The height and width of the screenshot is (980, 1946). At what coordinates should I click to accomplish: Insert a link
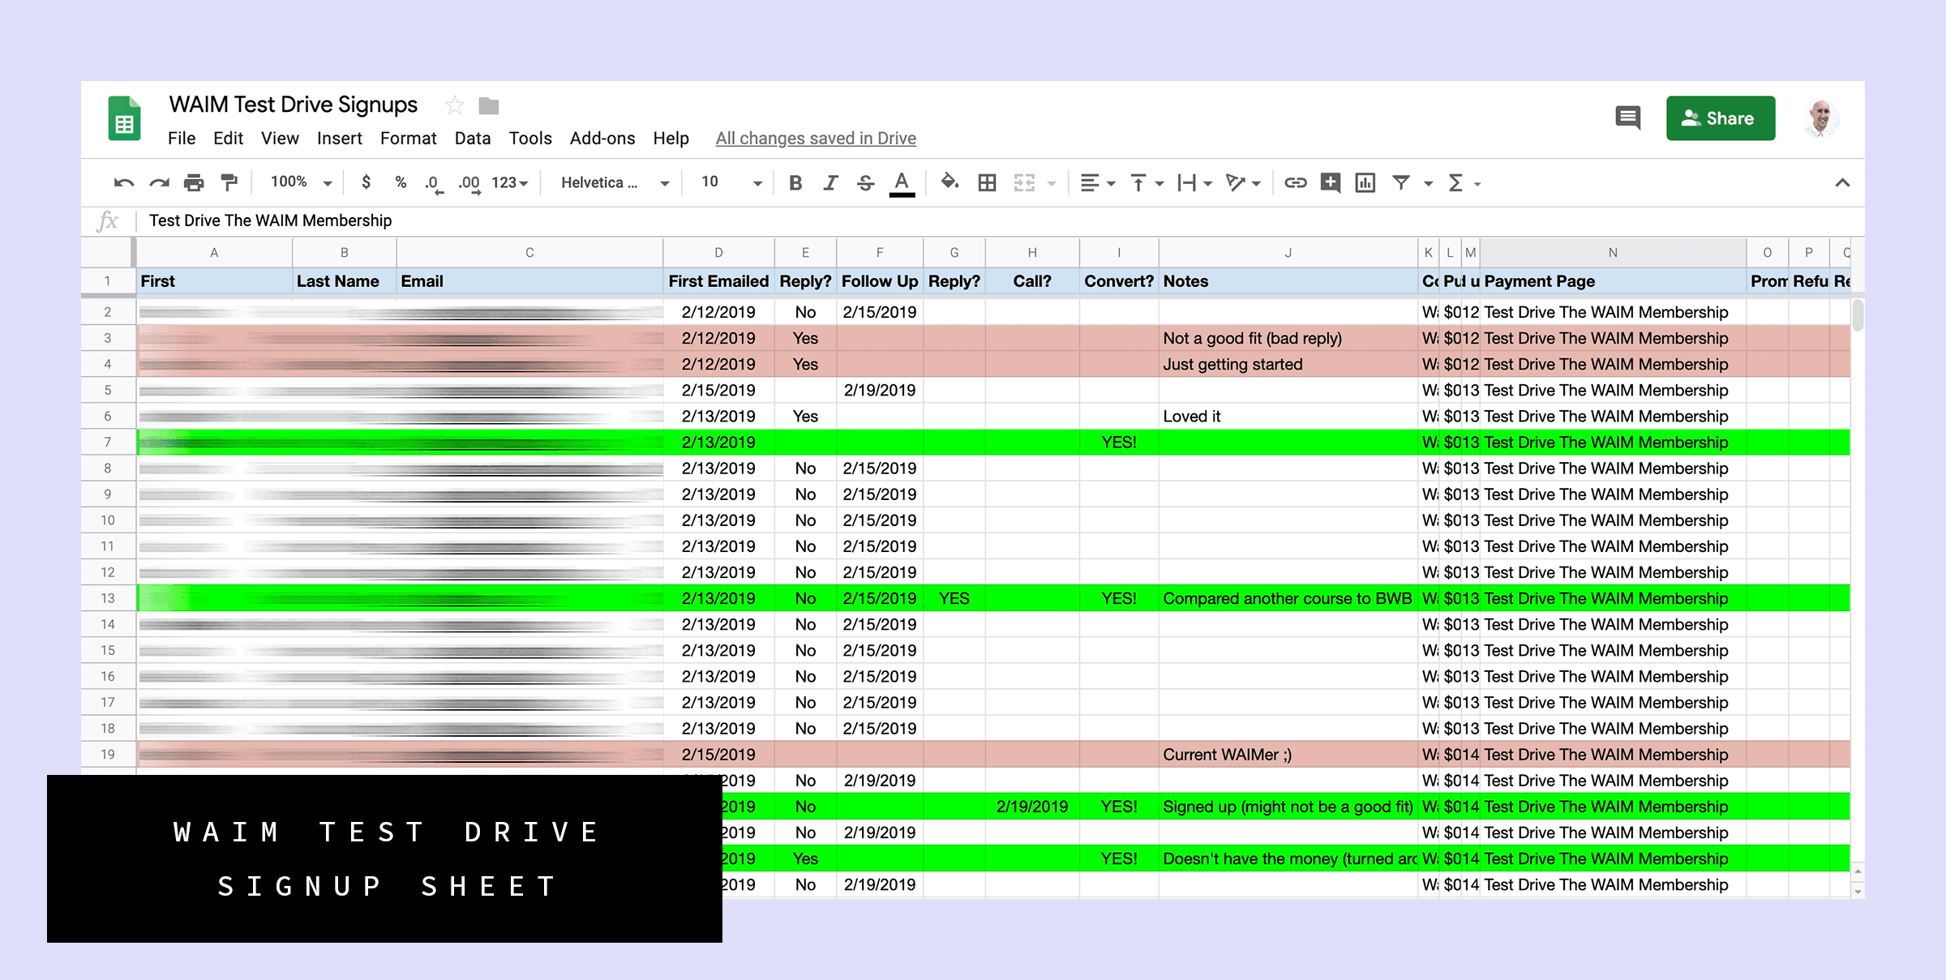pos(1295,182)
